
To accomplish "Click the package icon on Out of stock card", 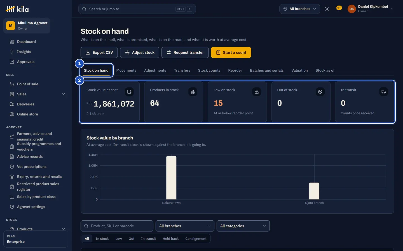I will [x=320, y=92].
